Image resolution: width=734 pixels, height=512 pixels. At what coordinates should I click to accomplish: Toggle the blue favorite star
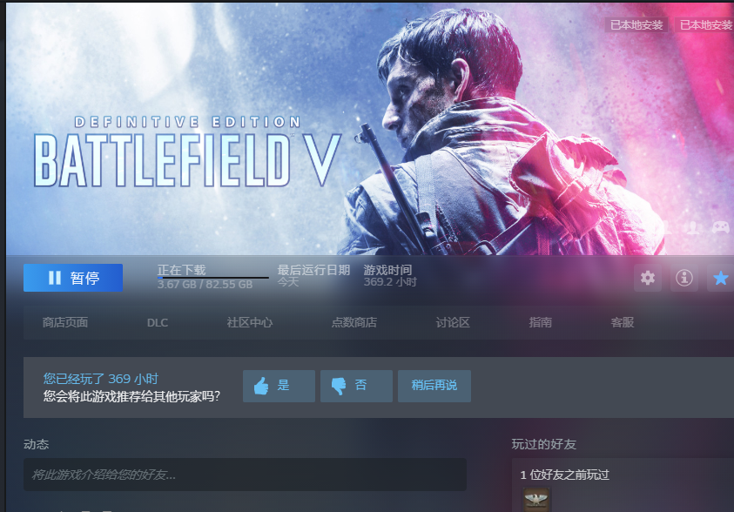coord(720,278)
